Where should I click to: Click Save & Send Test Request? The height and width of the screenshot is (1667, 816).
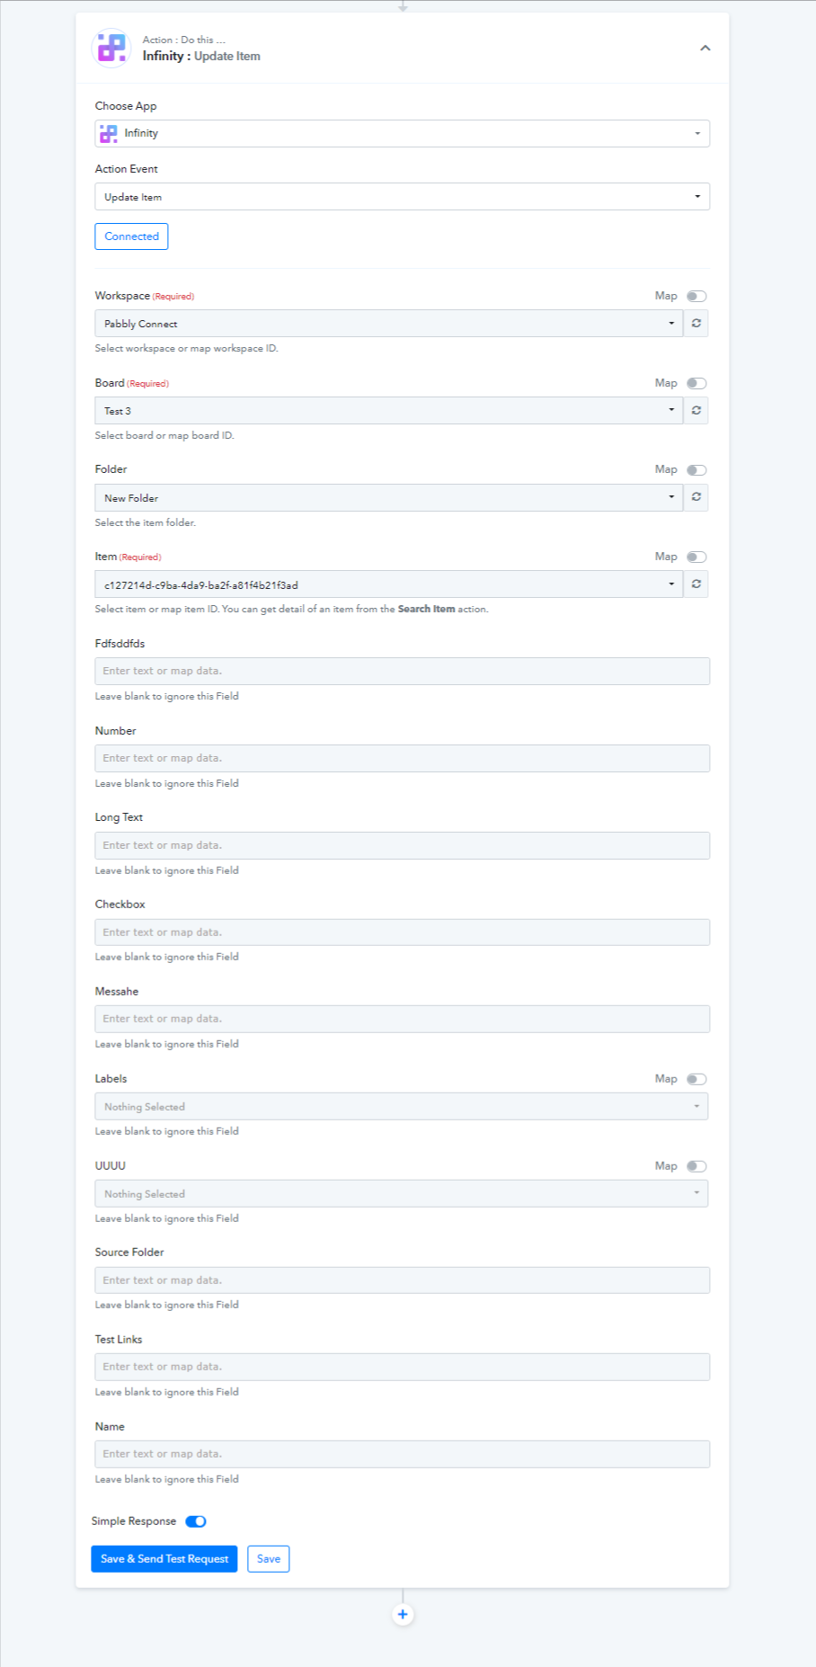(164, 1558)
